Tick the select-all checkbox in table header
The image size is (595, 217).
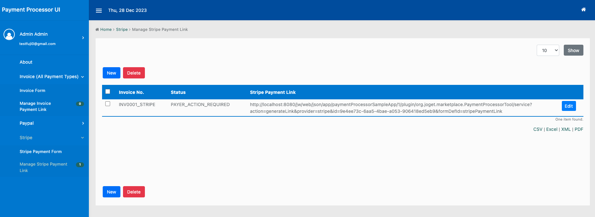click(108, 92)
